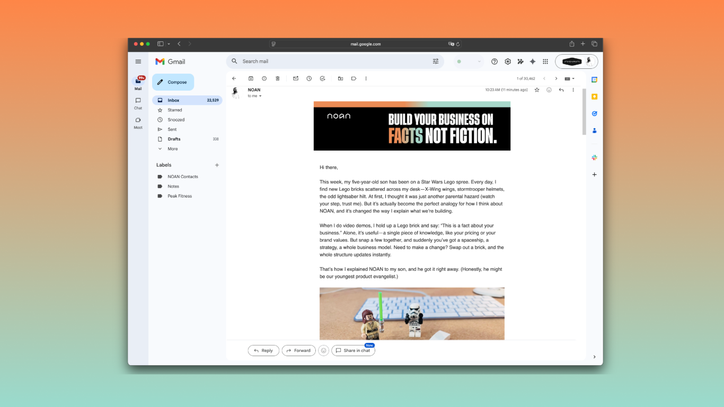Open Google account avatar menu
The height and width of the screenshot is (407, 724).
tap(588, 61)
